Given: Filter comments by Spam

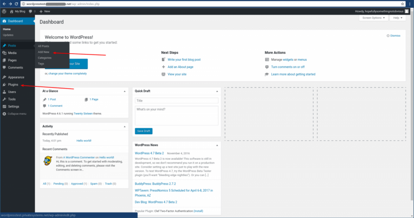Looking at the screenshot, I should [x=94, y=184].
